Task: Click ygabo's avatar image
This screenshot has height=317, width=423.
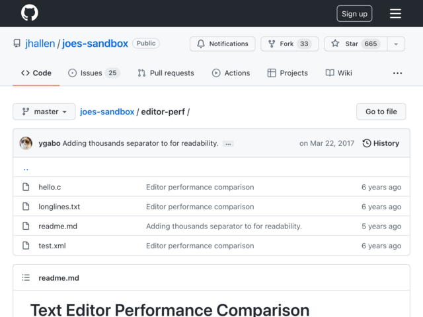Action: point(26,143)
